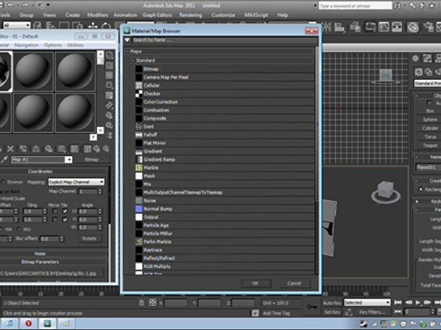Click OK in Material/Map Browser
This screenshot has width=441, height=330.
pos(255,283)
